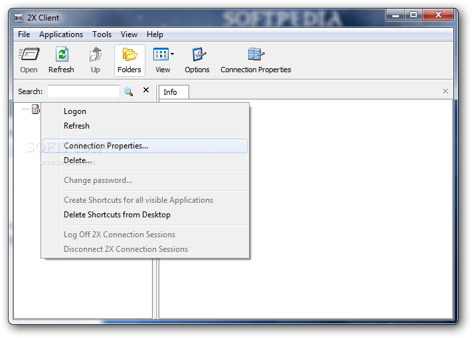Screen dimensions: 472x338
Task: Choose Refresh from the context menu
Action: (145, 126)
